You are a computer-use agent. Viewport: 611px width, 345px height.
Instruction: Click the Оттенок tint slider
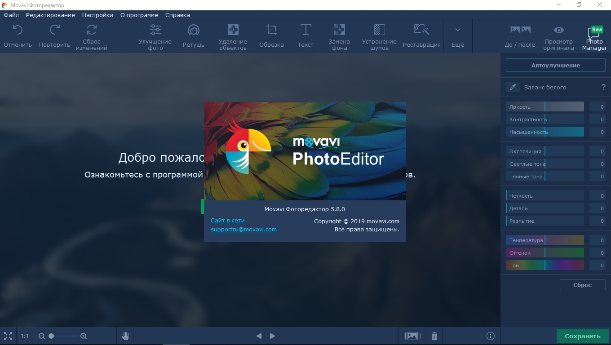click(545, 253)
